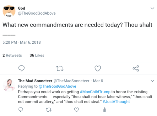
Task: View the 2 Retweets list
Action: (12, 56)
